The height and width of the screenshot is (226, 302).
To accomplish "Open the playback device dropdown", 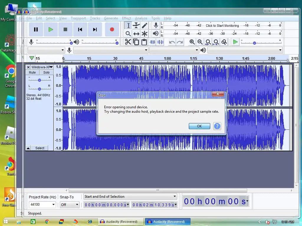I will (245, 50).
